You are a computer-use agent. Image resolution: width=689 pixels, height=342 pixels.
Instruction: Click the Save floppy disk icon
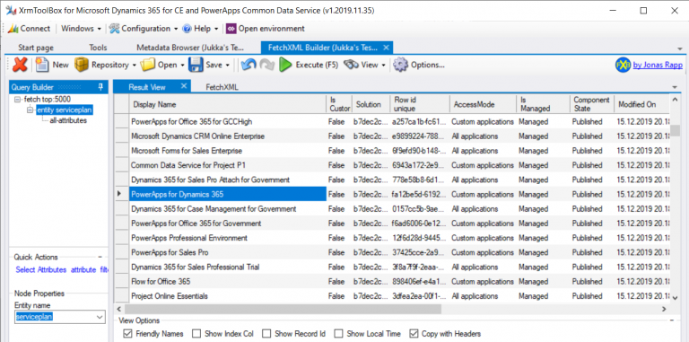196,65
